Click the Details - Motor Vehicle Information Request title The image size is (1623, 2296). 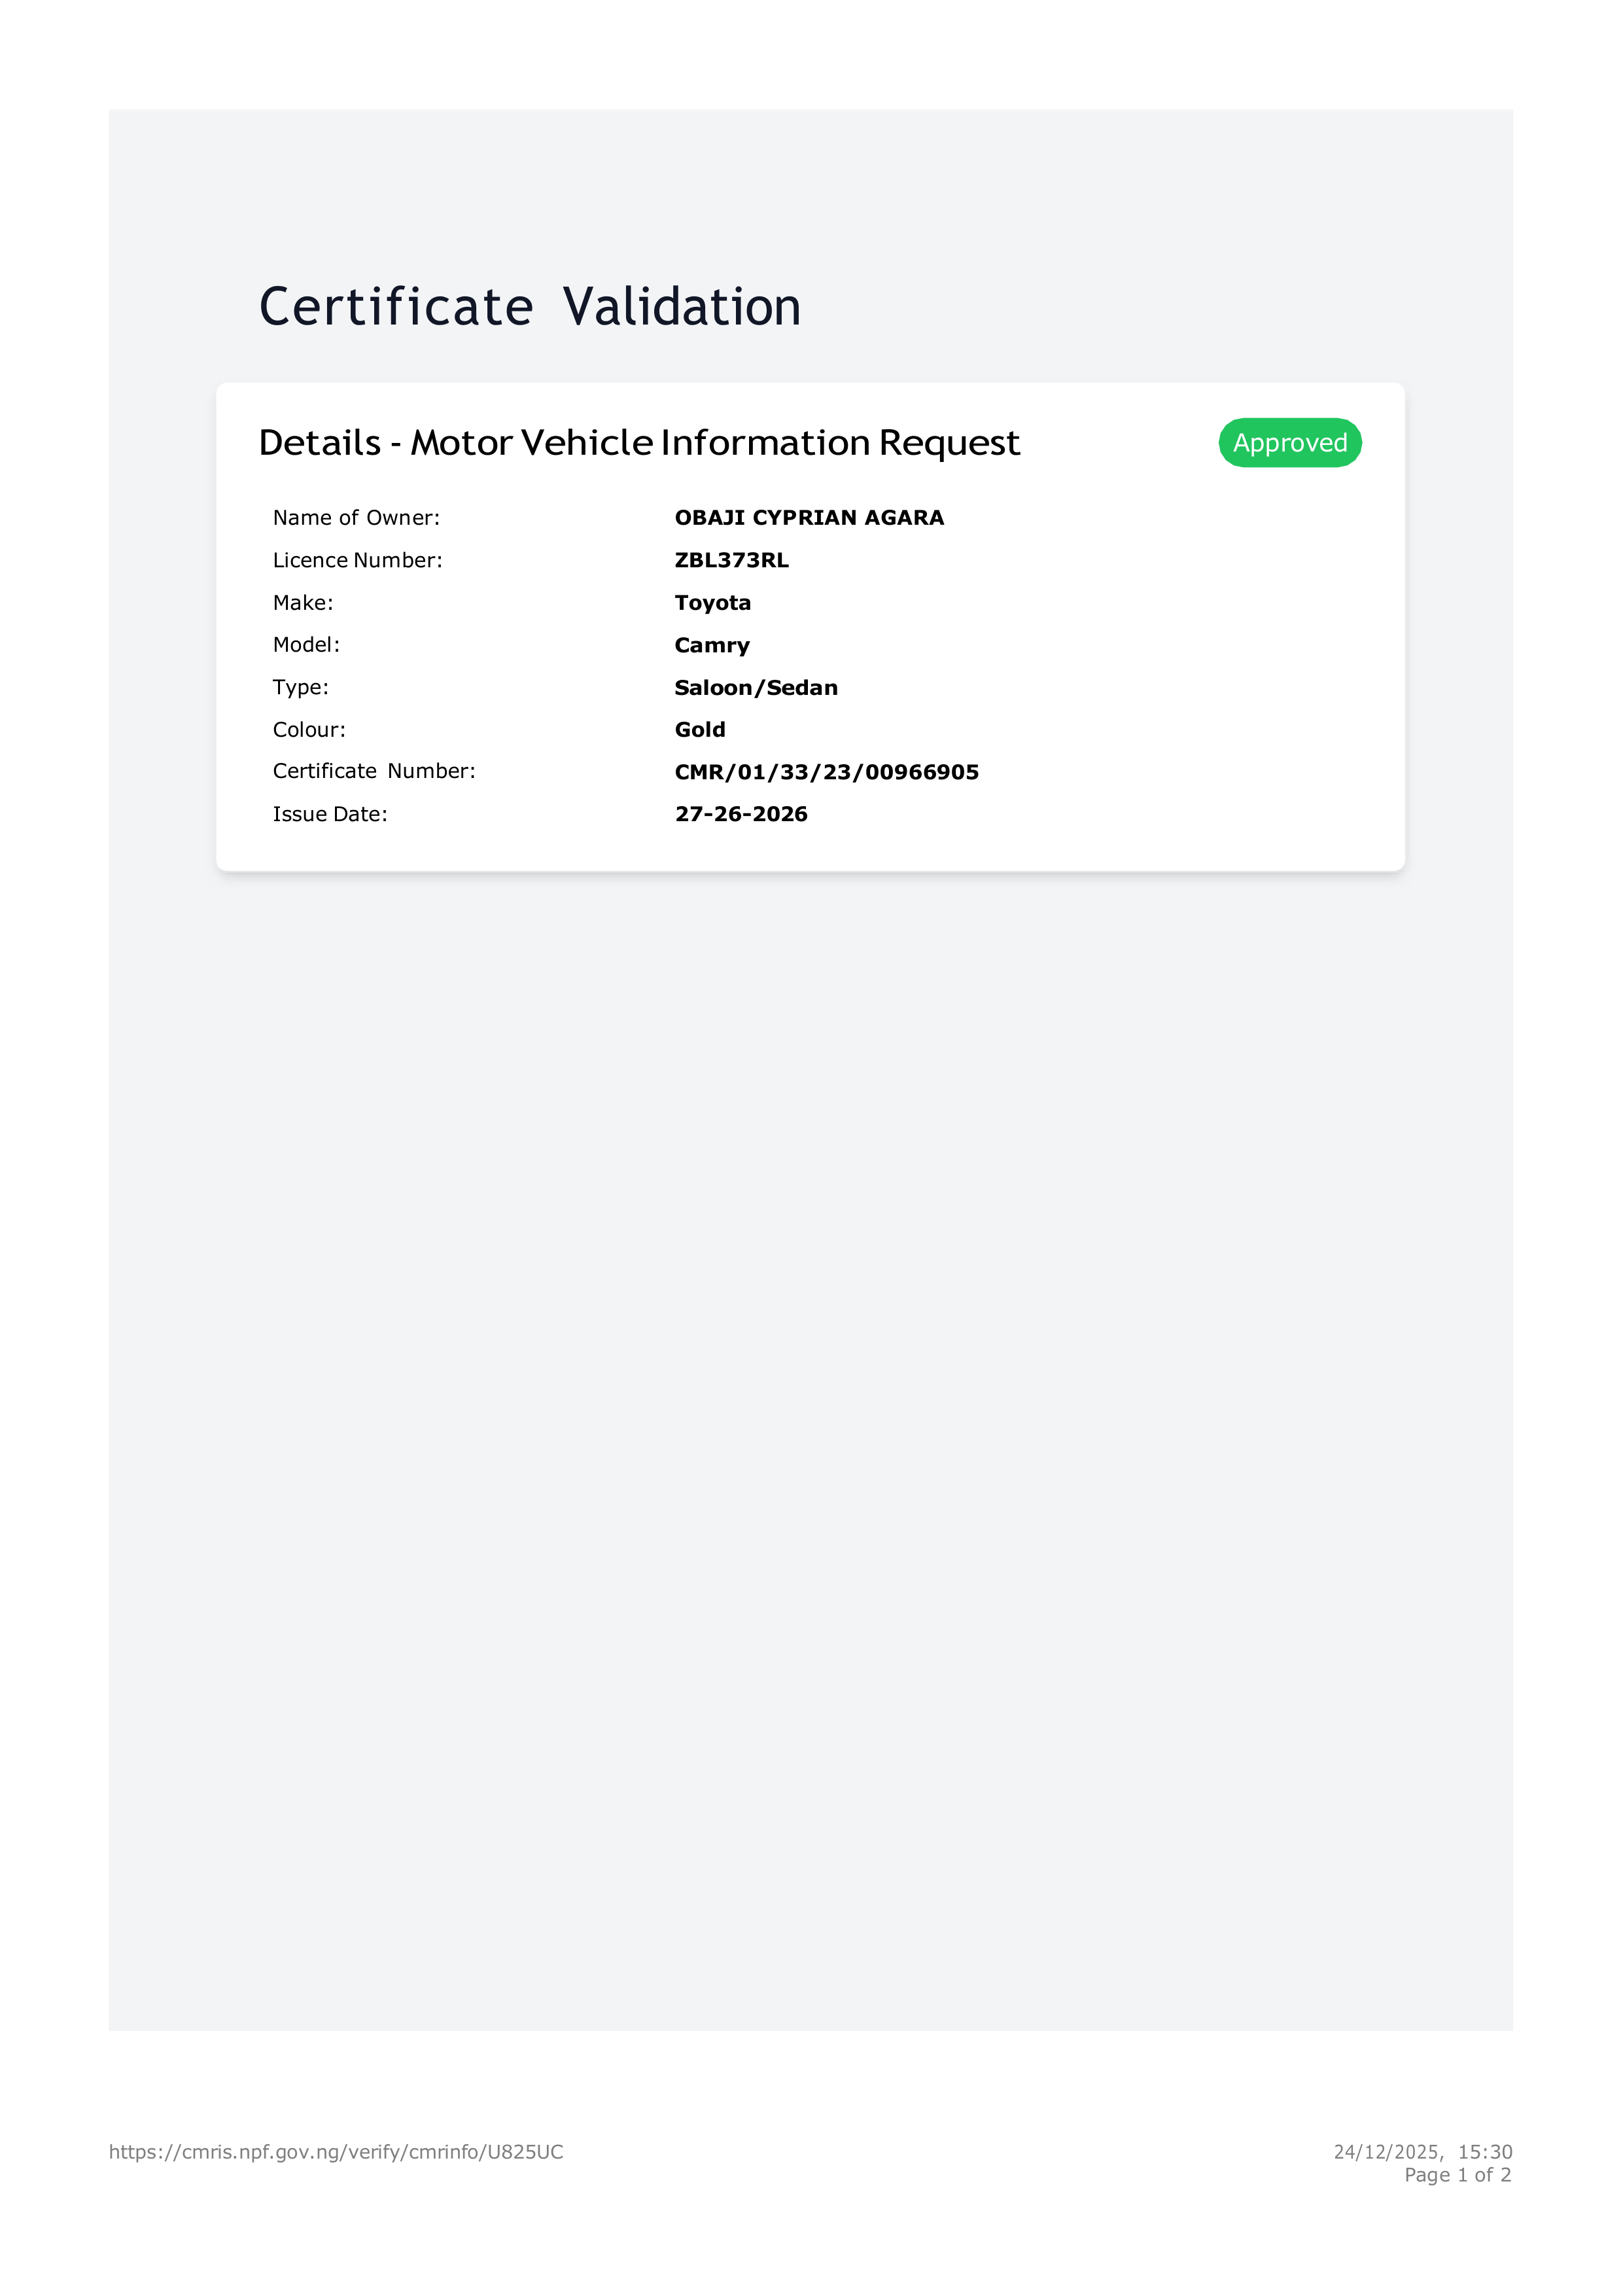point(639,443)
